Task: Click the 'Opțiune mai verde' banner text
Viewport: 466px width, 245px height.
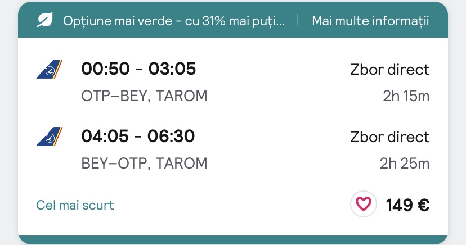Action: tap(174, 21)
